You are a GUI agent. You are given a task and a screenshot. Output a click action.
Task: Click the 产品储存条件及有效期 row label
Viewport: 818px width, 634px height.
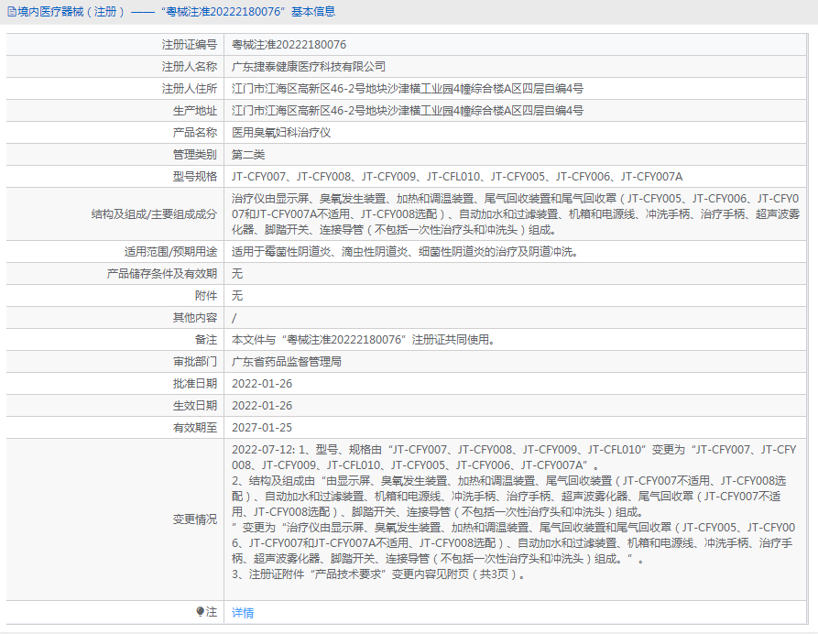pos(161,273)
